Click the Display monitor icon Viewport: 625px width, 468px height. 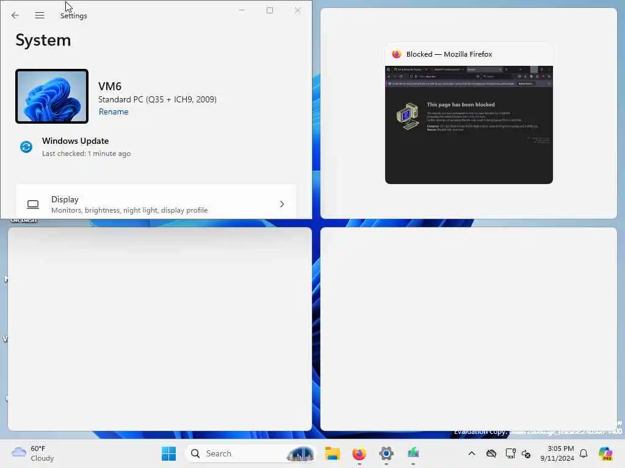pyautogui.click(x=33, y=205)
